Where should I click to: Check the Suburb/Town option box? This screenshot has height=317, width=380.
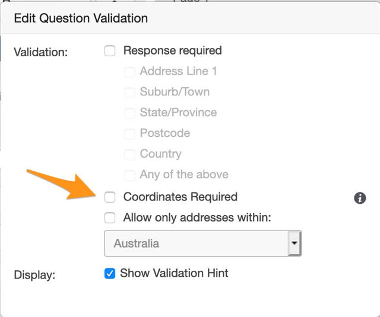point(129,92)
